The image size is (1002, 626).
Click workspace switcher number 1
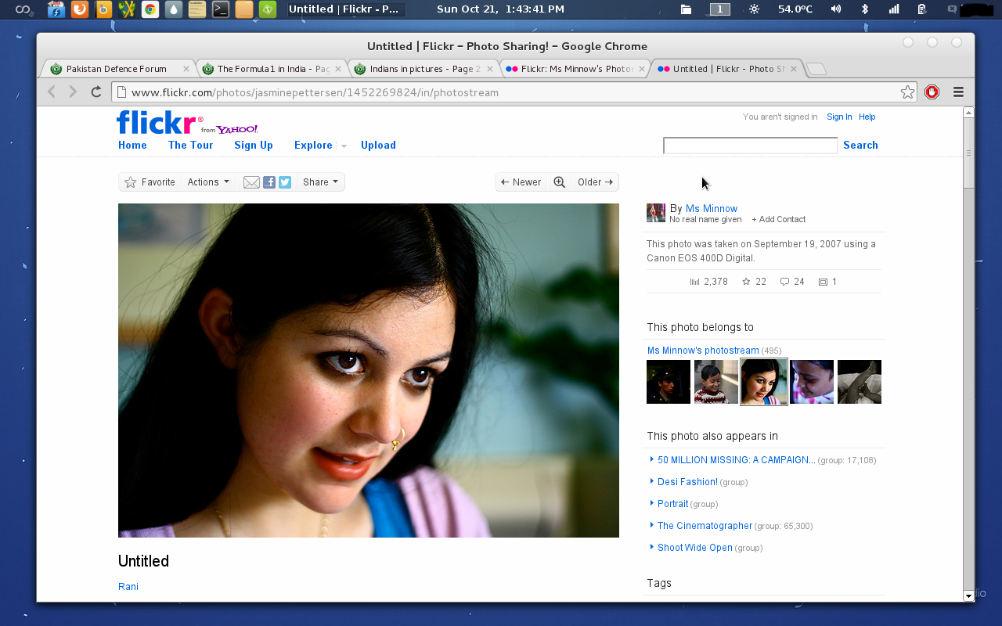pos(720,9)
